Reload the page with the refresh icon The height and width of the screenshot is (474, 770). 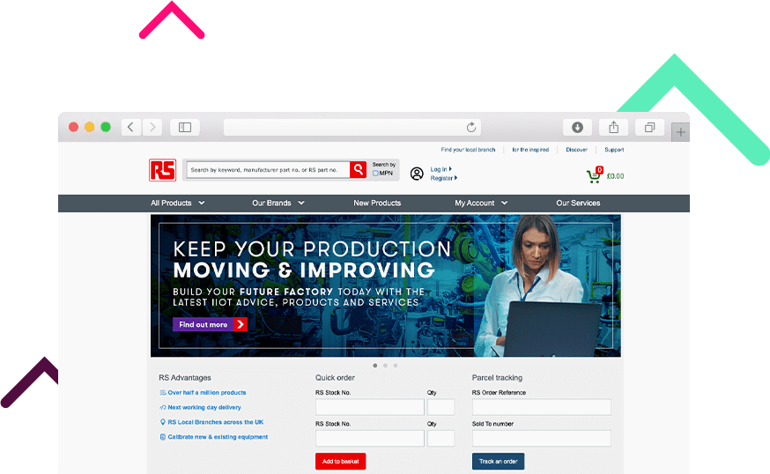click(471, 127)
